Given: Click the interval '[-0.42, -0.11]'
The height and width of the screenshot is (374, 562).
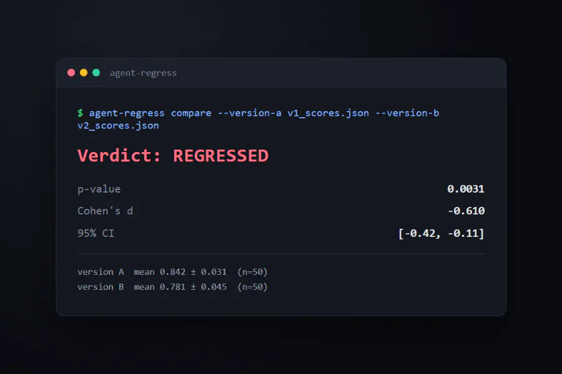Looking at the screenshot, I should pyautogui.click(x=441, y=233).
